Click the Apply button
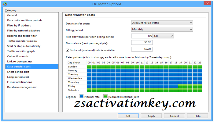 tap(151, 116)
